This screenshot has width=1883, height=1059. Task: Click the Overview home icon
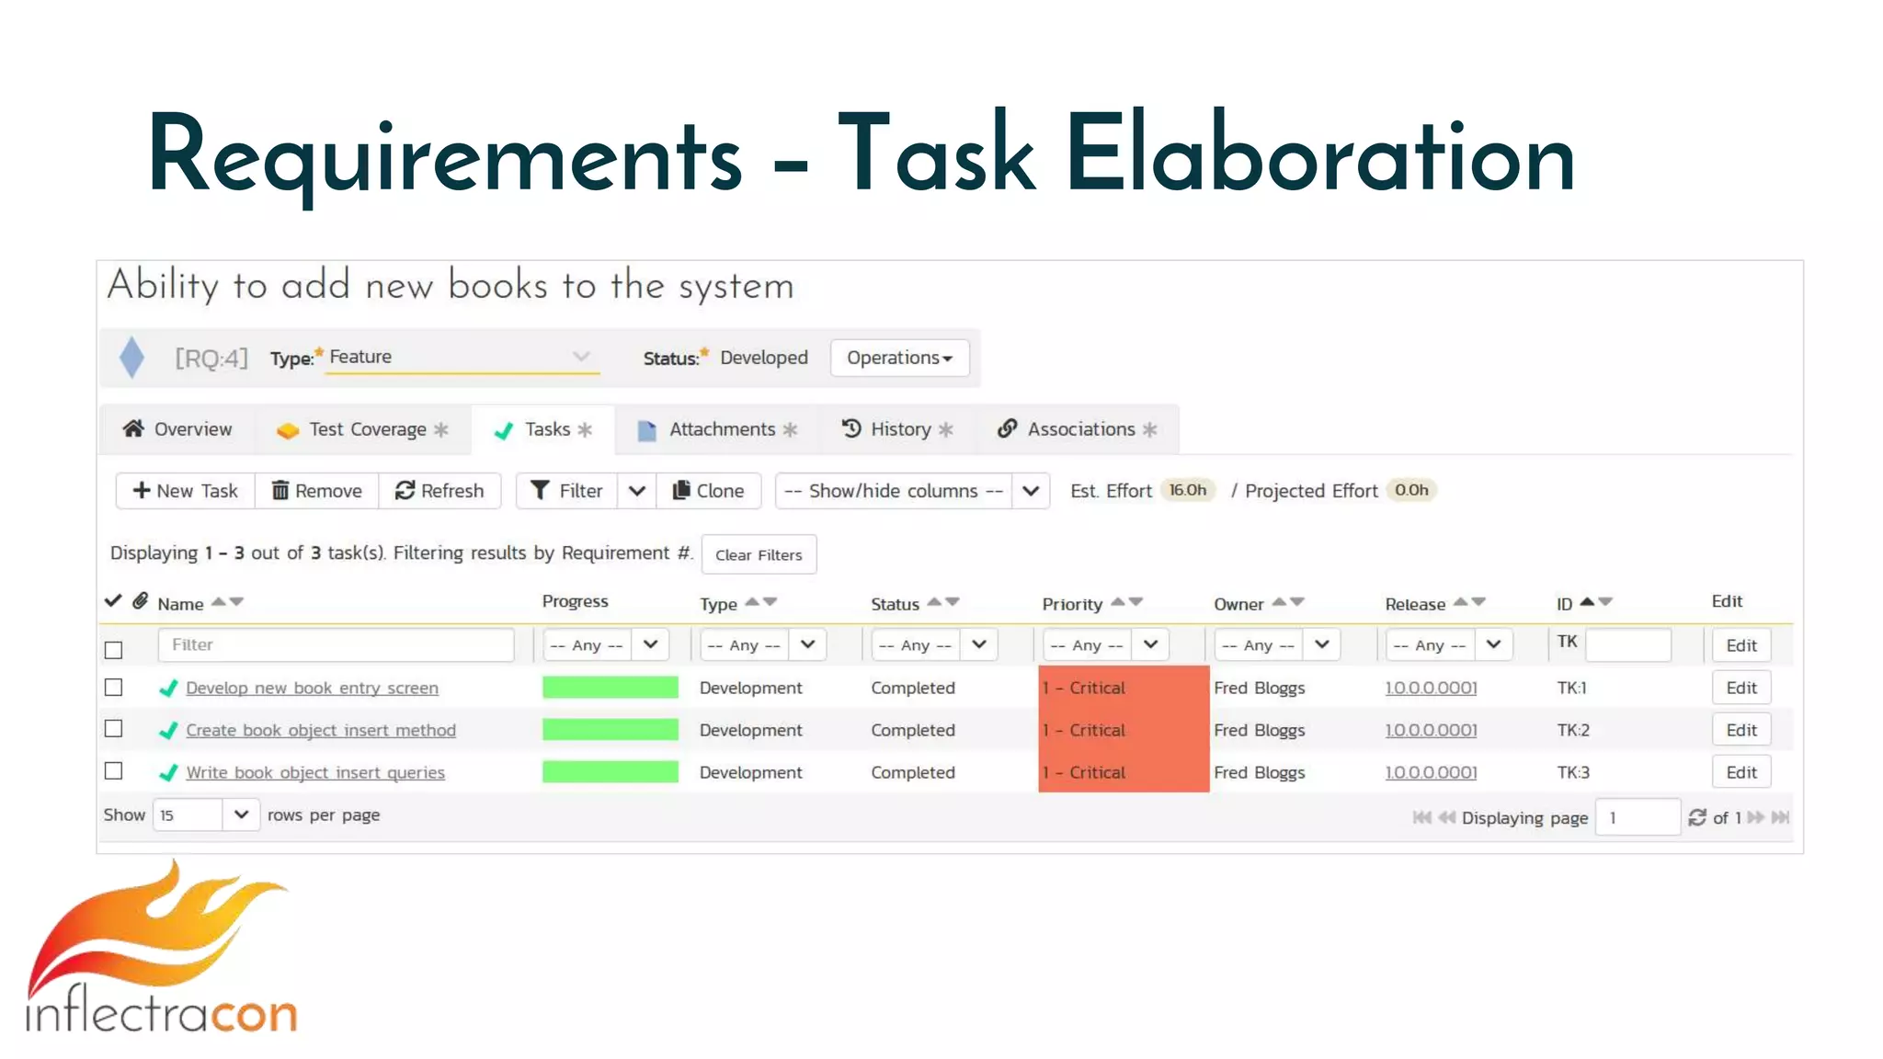133,428
